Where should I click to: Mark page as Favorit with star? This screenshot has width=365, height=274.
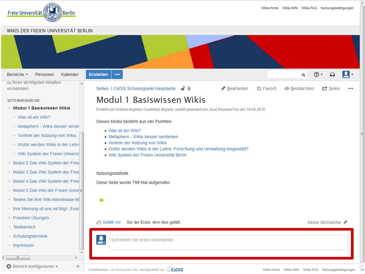(266, 89)
